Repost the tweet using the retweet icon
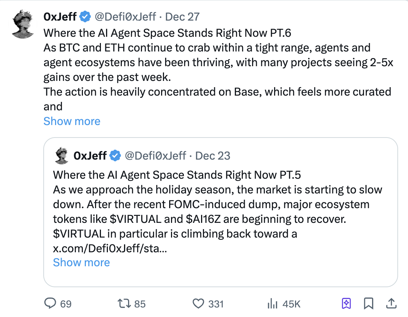The image size is (408, 317). [x=121, y=303]
